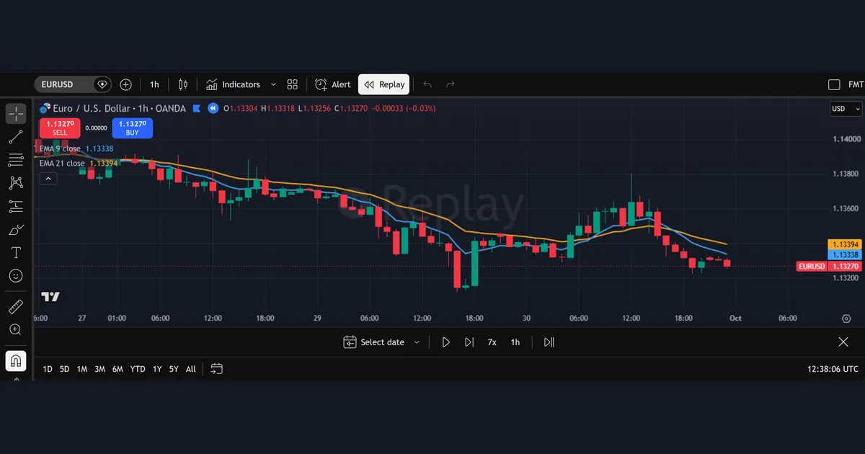The height and width of the screenshot is (454, 865).
Task: Select the All date range
Action: (190, 369)
